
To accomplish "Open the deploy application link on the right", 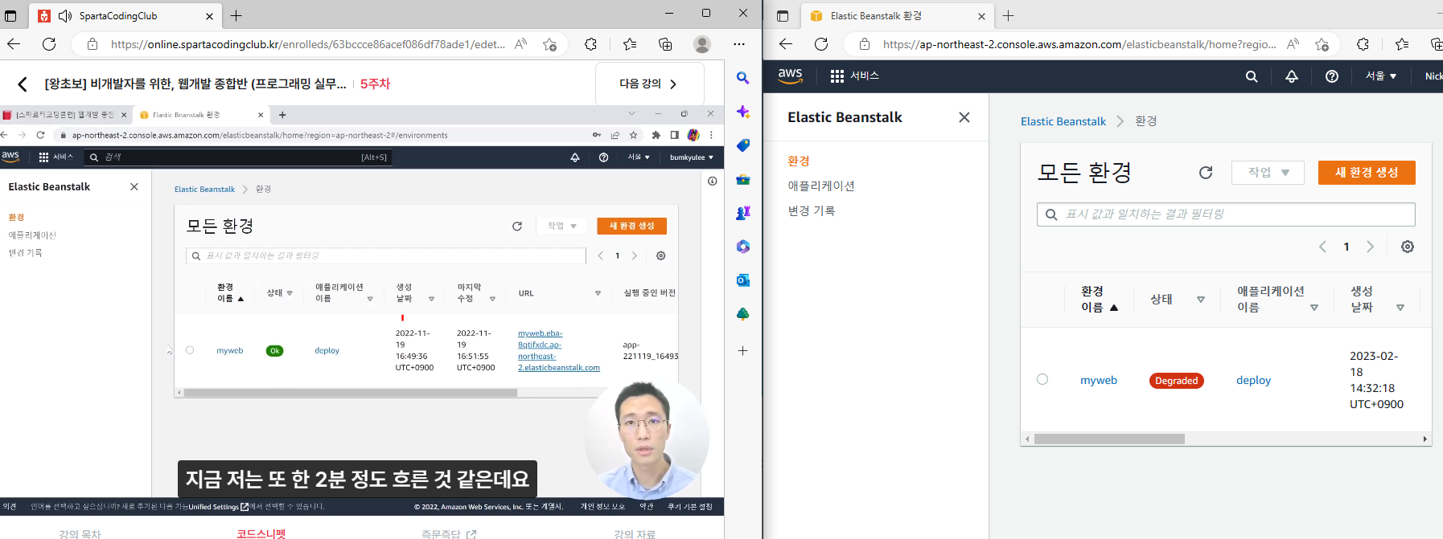I will tap(1253, 380).
